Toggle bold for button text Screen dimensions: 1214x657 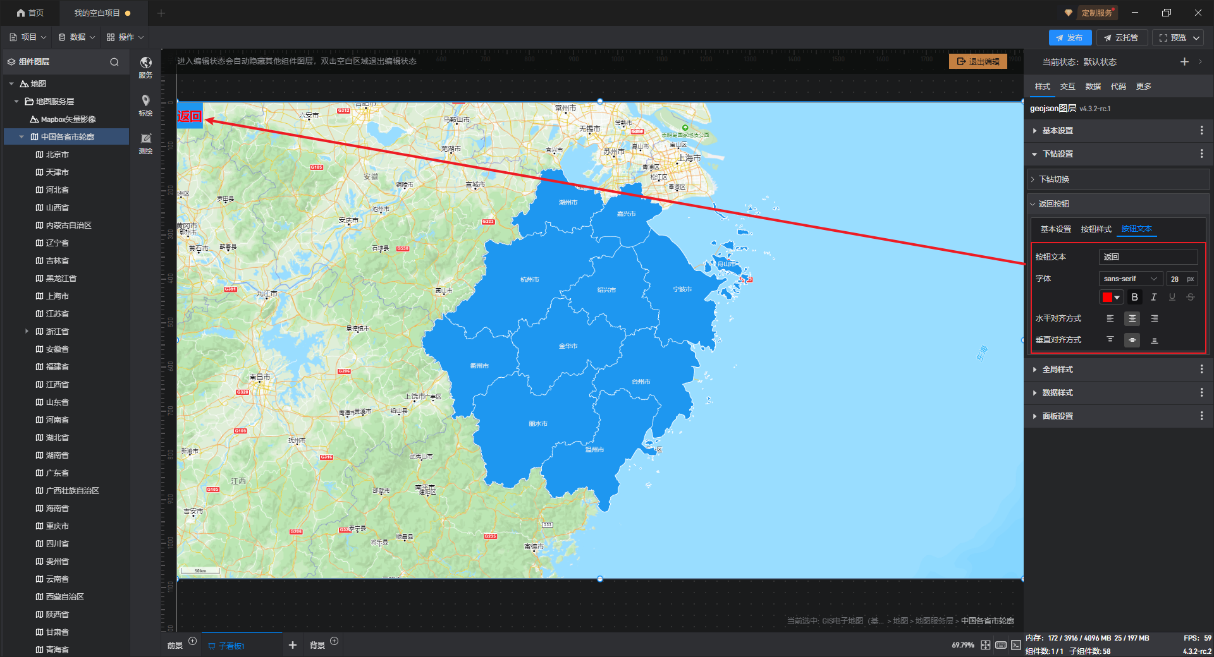click(1135, 297)
